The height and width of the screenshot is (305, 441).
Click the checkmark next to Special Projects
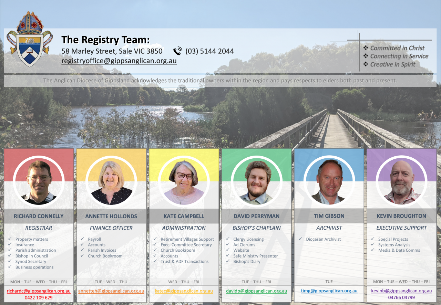(x=372, y=239)
